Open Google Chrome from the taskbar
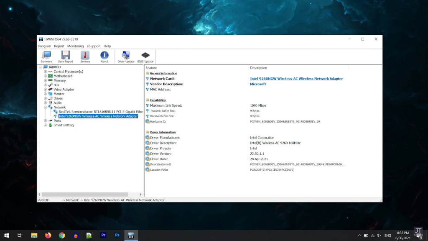Image resolution: width=428 pixels, height=241 pixels. [x=62, y=235]
